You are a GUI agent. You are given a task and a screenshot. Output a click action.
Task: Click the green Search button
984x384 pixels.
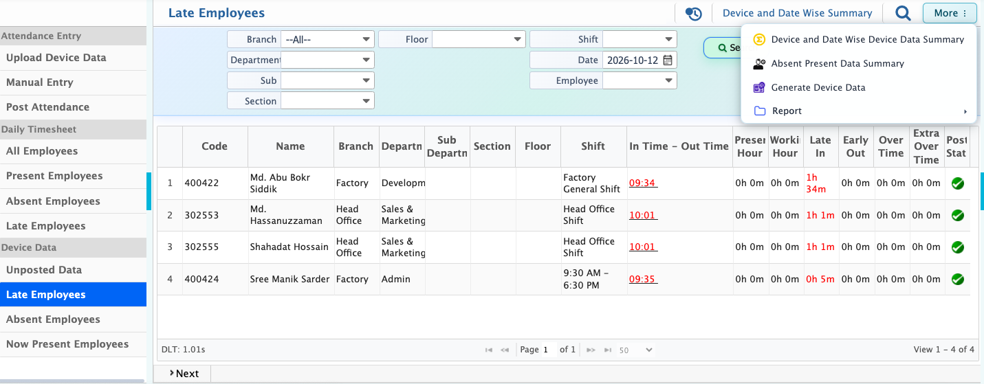[x=723, y=48]
